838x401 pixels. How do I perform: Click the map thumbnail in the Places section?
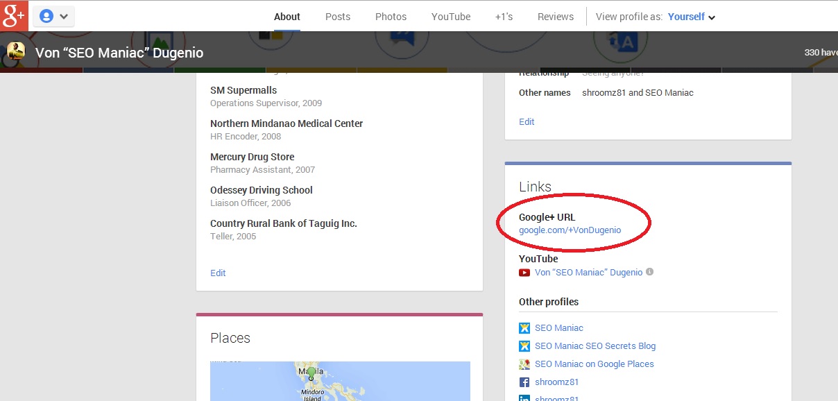(x=340, y=382)
